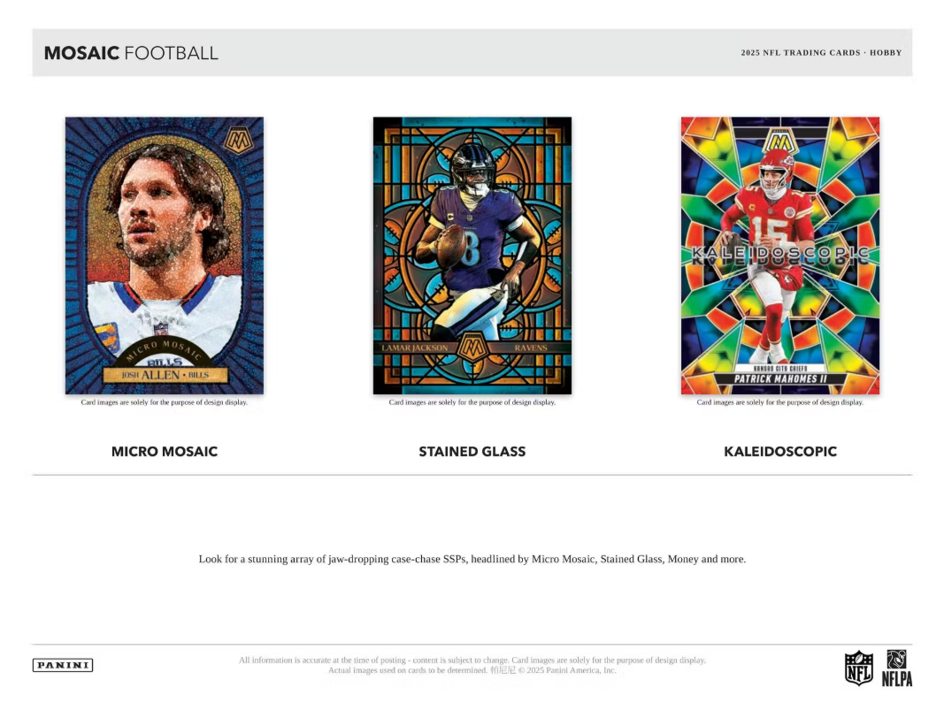
Task: Click the Lamar Jackson name strip on card
Action: [x=415, y=348]
